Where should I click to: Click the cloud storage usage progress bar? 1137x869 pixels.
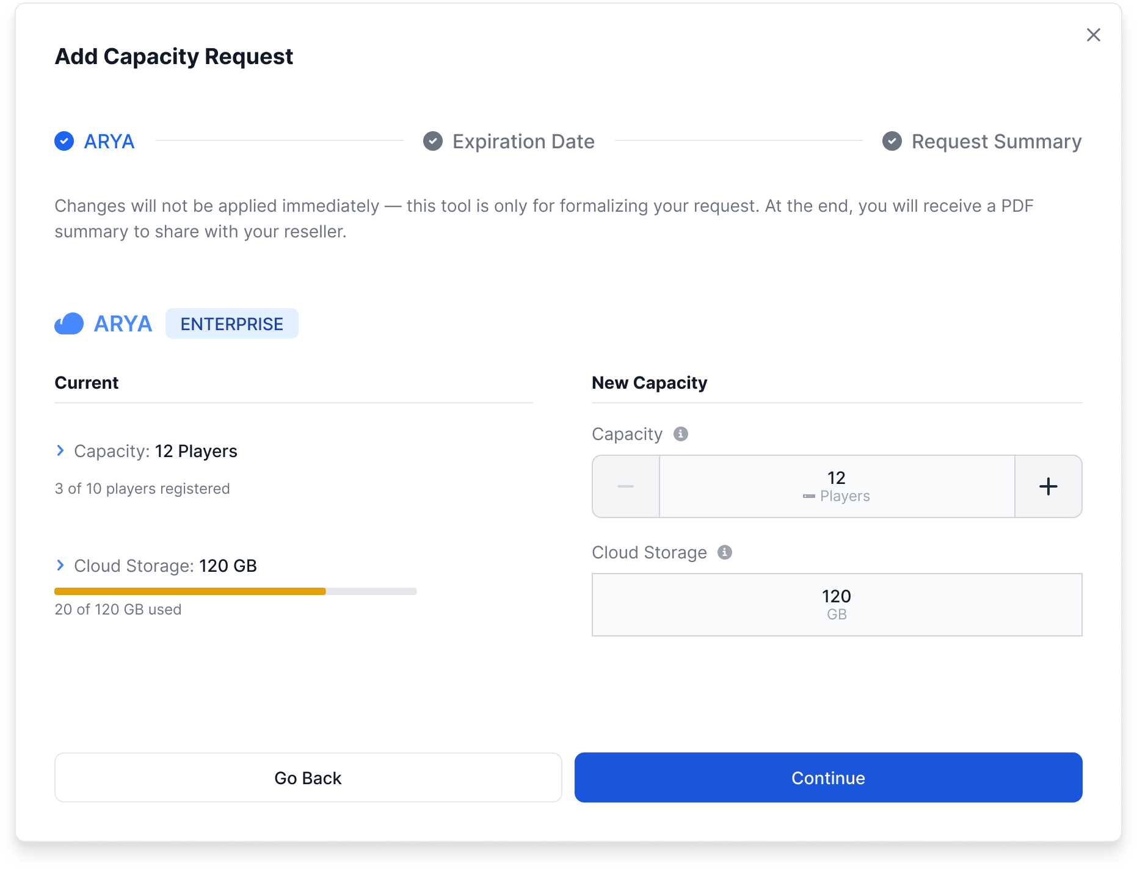pos(236,591)
